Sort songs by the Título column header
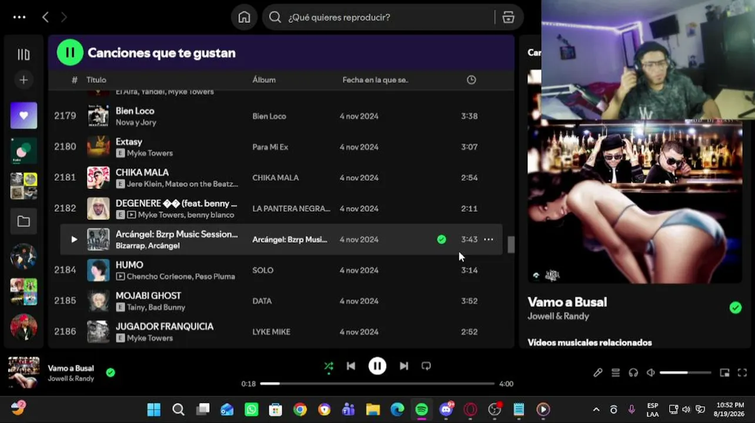This screenshot has width=755, height=423. pyautogui.click(x=96, y=80)
